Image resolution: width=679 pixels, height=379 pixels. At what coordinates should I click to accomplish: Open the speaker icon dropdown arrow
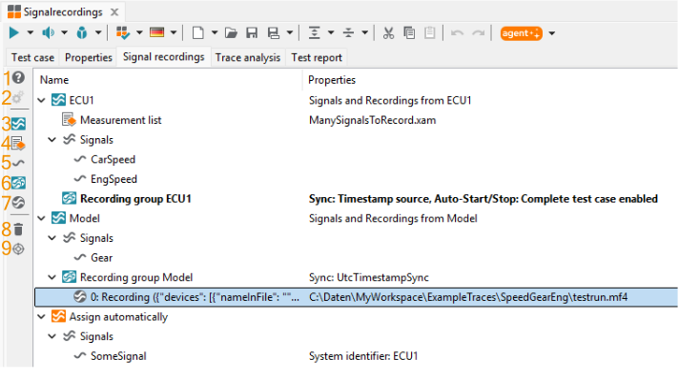(64, 33)
